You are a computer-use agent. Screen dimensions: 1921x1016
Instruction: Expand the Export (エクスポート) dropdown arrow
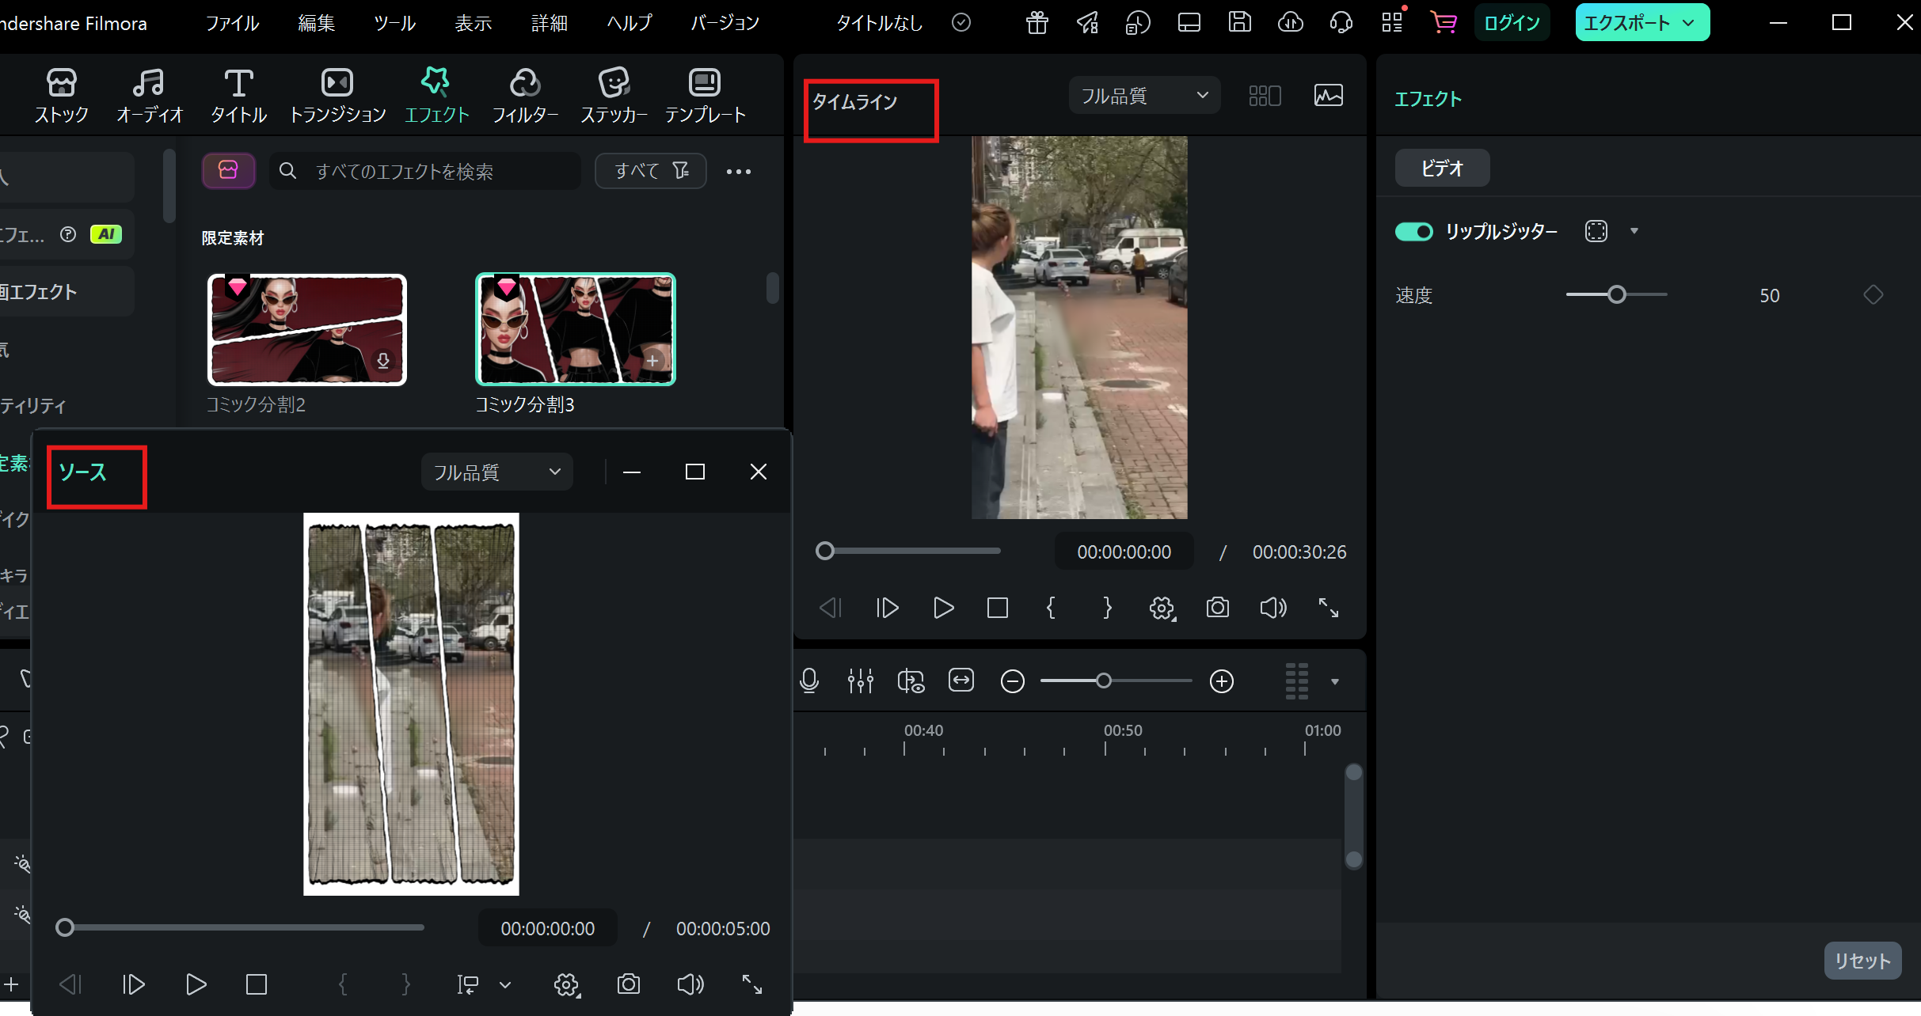1688,23
